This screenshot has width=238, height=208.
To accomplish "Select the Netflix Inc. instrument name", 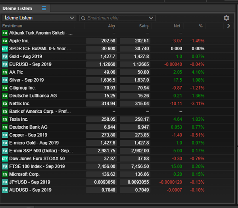I will [x=20, y=104].
